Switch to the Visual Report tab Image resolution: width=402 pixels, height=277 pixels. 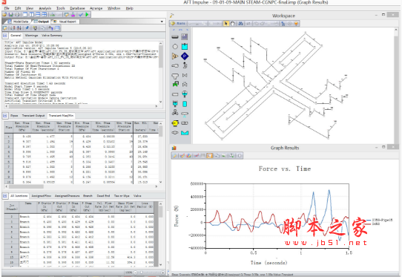coord(65,22)
